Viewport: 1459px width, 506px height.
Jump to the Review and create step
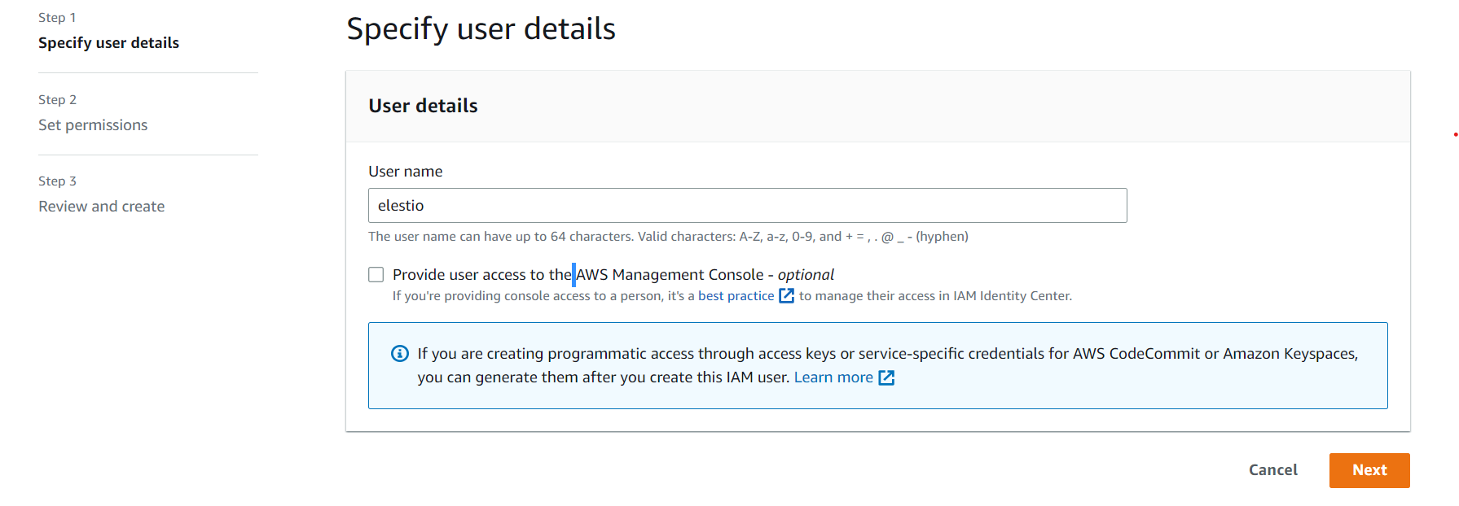coord(101,207)
